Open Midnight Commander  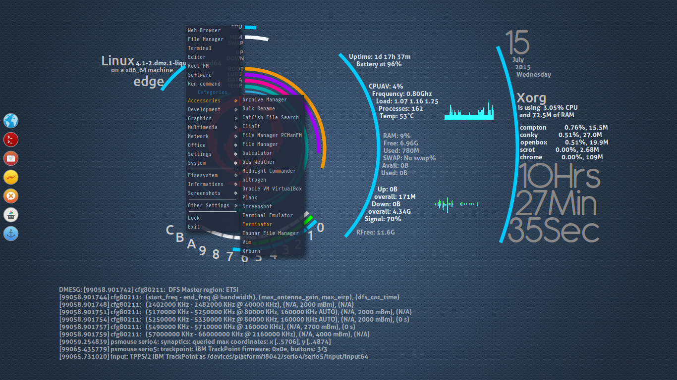pos(272,171)
